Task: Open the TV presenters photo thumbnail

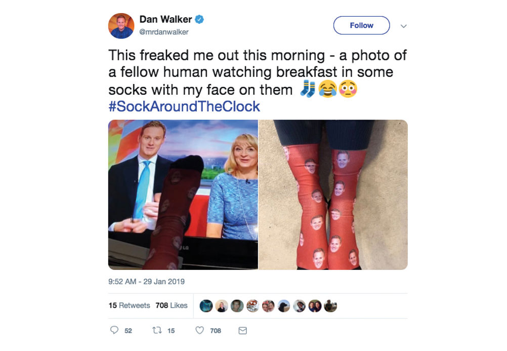Action: 183,194
